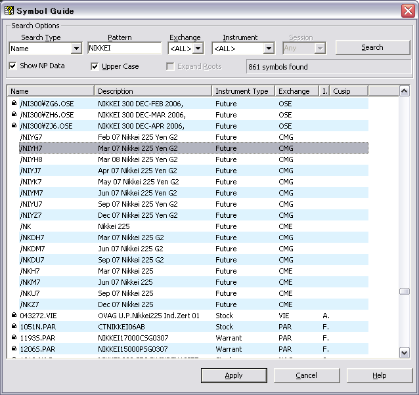Click description 'NIKKEI17000CSG0307'
This screenshot has height=395, width=419.
point(133,338)
